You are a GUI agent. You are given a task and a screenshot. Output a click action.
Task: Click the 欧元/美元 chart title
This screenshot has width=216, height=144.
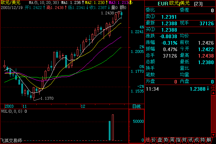10,3
